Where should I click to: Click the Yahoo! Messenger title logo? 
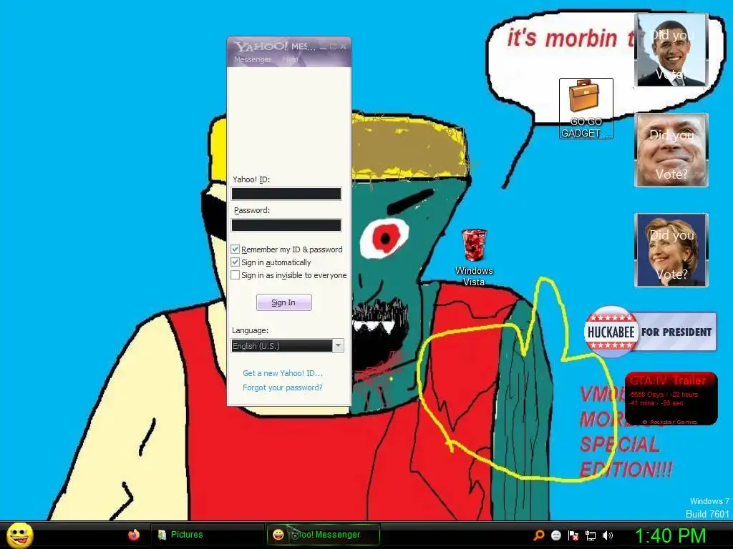pos(261,46)
